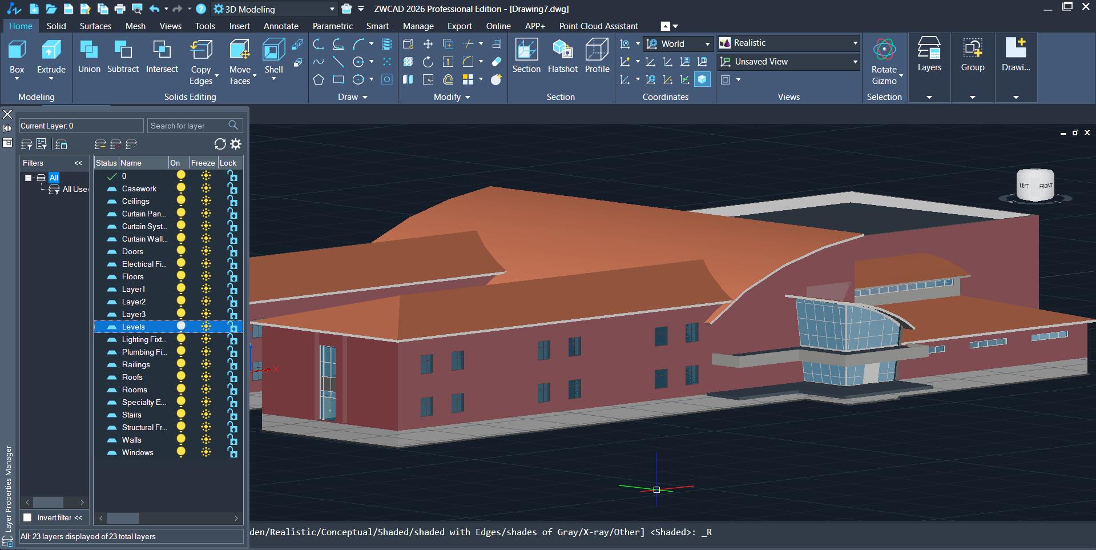The image size is (1096, 550).
Task: Go to the Parametric tab
Action: click(x=332, y=26)
